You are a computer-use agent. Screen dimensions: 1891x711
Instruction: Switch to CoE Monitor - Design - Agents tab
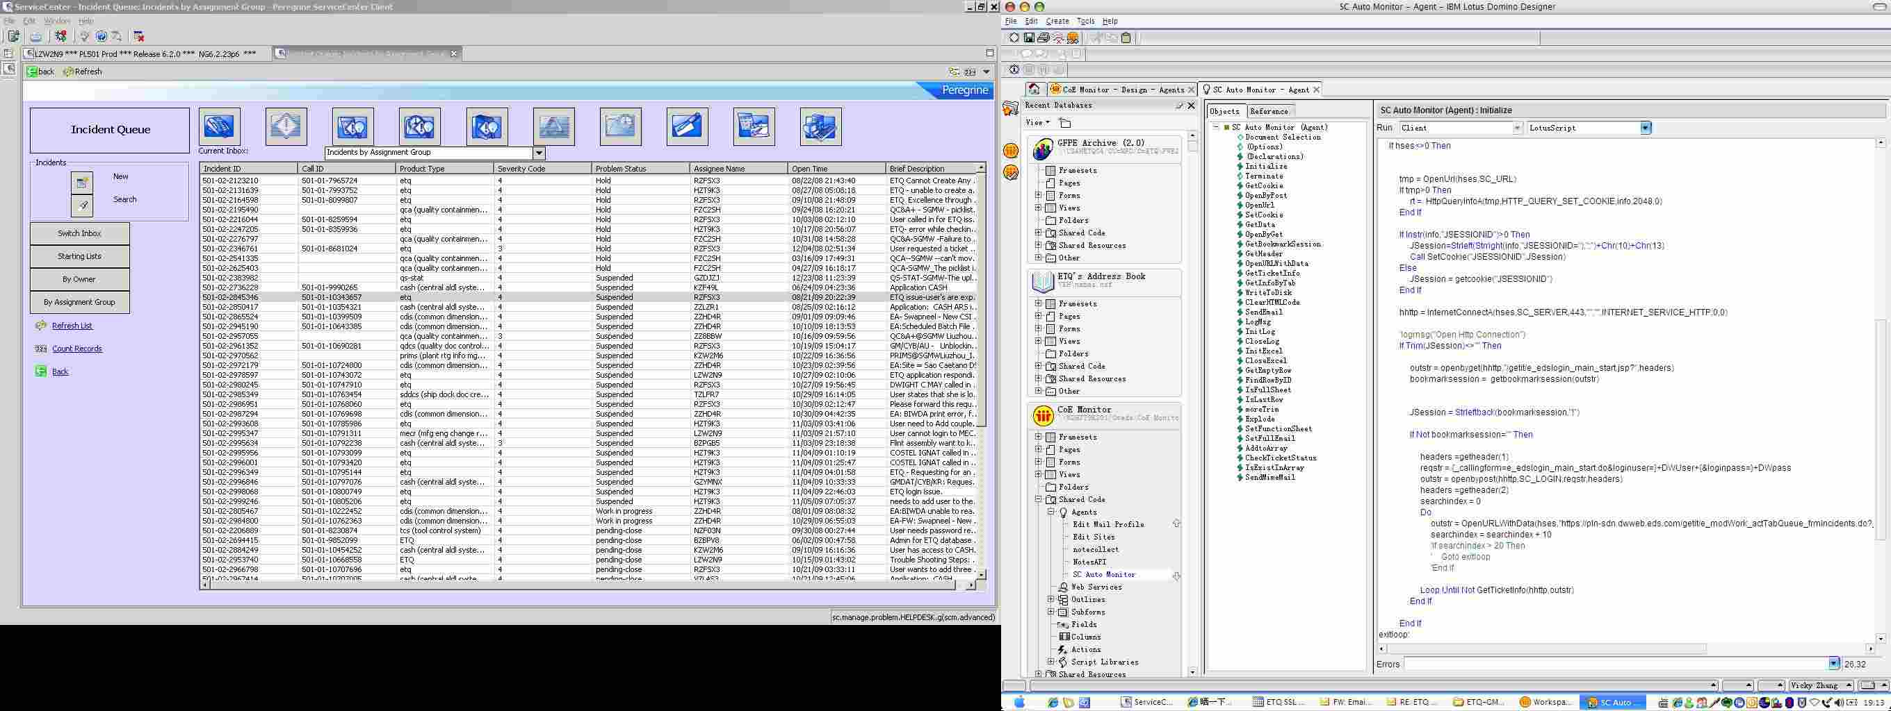(x=1121, y=90)
